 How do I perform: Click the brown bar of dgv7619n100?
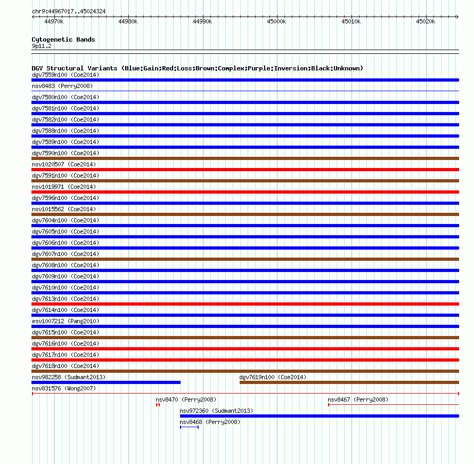click(x=349, y=382)
